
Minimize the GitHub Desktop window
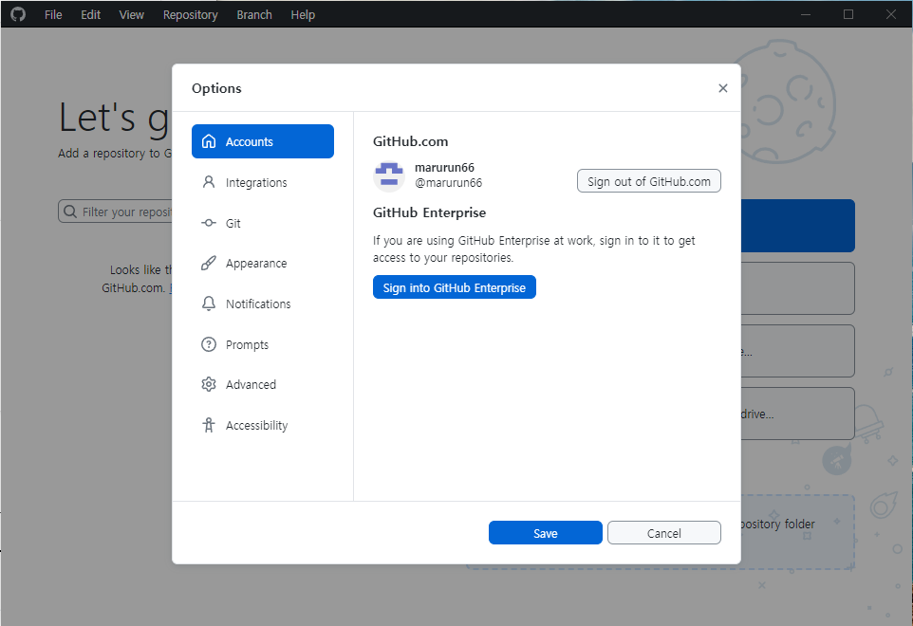pyautogui.click(x=805, y=14)
